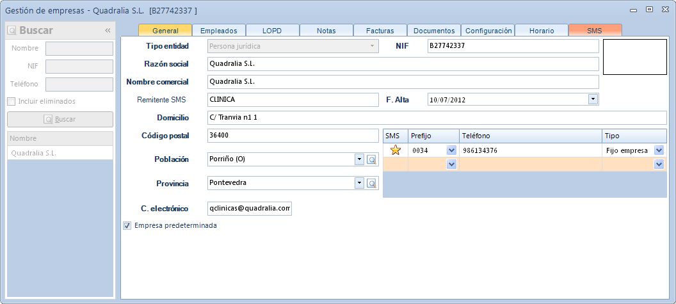Viewport: 676px width, 304px height.
Task: Open the Configuración tab
Action: [488, 31]
